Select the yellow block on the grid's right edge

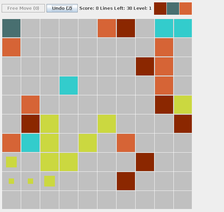click(x=183, y=105)
